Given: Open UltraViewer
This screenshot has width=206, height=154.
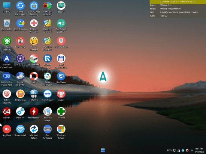Looking at the screenshot, I should coord(61,78).
